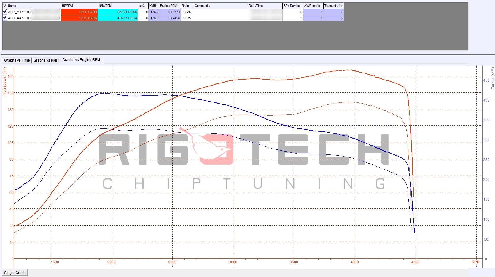Click the 4500 label on the RPM axis

(x=415, y=262)
